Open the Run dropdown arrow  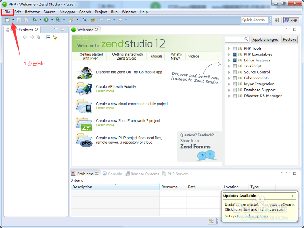[52, 19]
